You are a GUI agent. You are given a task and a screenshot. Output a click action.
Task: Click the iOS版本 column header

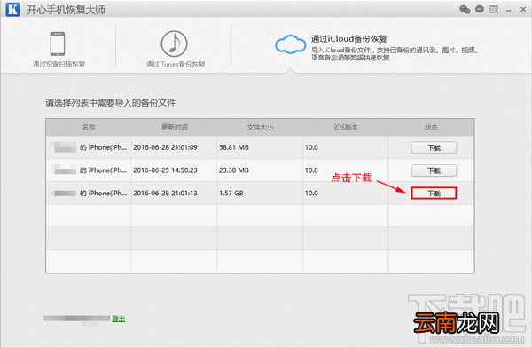346,128
